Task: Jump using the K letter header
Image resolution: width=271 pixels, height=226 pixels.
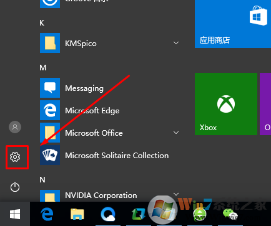Action: pos(42,23)
